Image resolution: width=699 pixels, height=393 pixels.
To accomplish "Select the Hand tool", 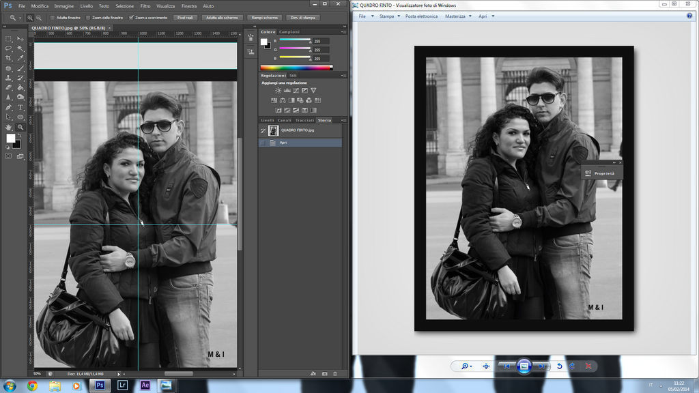I will [8, 128].
